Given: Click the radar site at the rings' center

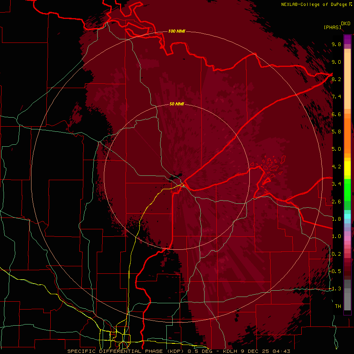Looking at the screenshot, I should pos(177,177).
